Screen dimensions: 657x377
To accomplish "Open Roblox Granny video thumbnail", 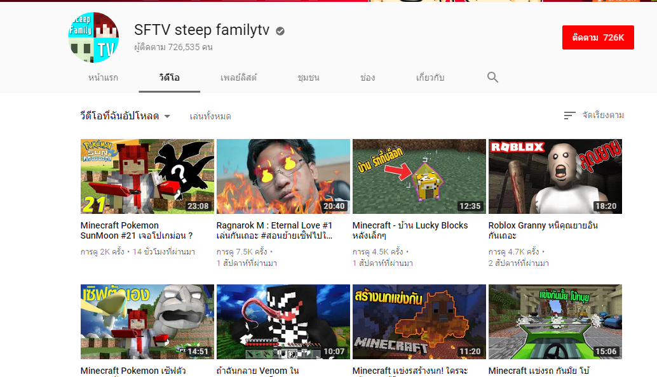I will (x=555, y=176).
